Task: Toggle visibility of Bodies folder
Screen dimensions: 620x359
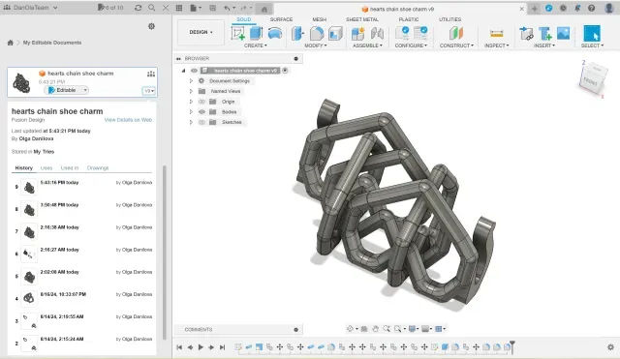Action: coord(201,112)
